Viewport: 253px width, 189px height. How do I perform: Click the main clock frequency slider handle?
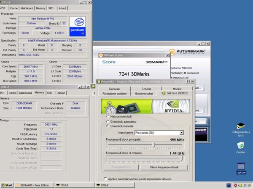click(154, 144)
